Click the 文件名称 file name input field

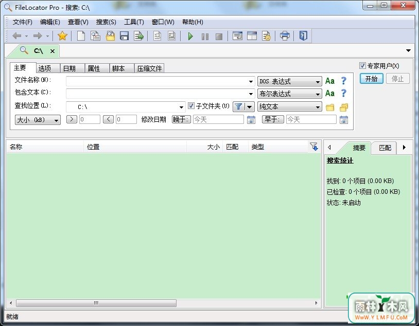point(160,81)
